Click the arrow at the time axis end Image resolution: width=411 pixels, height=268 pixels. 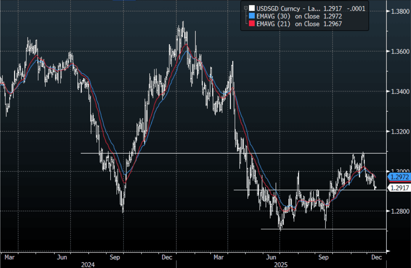[387, 251]
